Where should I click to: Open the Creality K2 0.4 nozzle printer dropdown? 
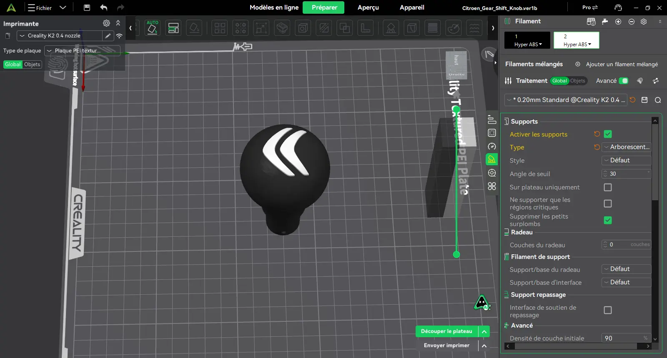pyautogui.click(x=60, y=36)
